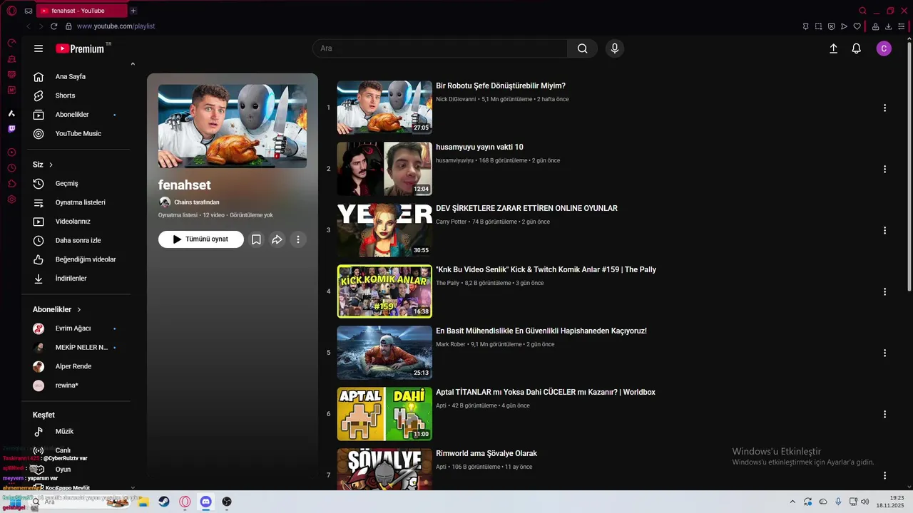This screenshot has height=513, width=913.
Task: Open the YouTube upload/create icon
Action: click(833, 48)
